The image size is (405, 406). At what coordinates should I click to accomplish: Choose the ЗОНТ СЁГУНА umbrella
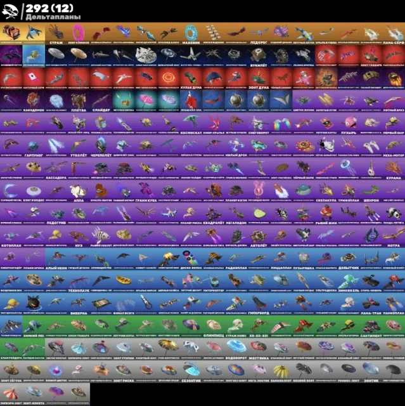(x=11, y=372)
